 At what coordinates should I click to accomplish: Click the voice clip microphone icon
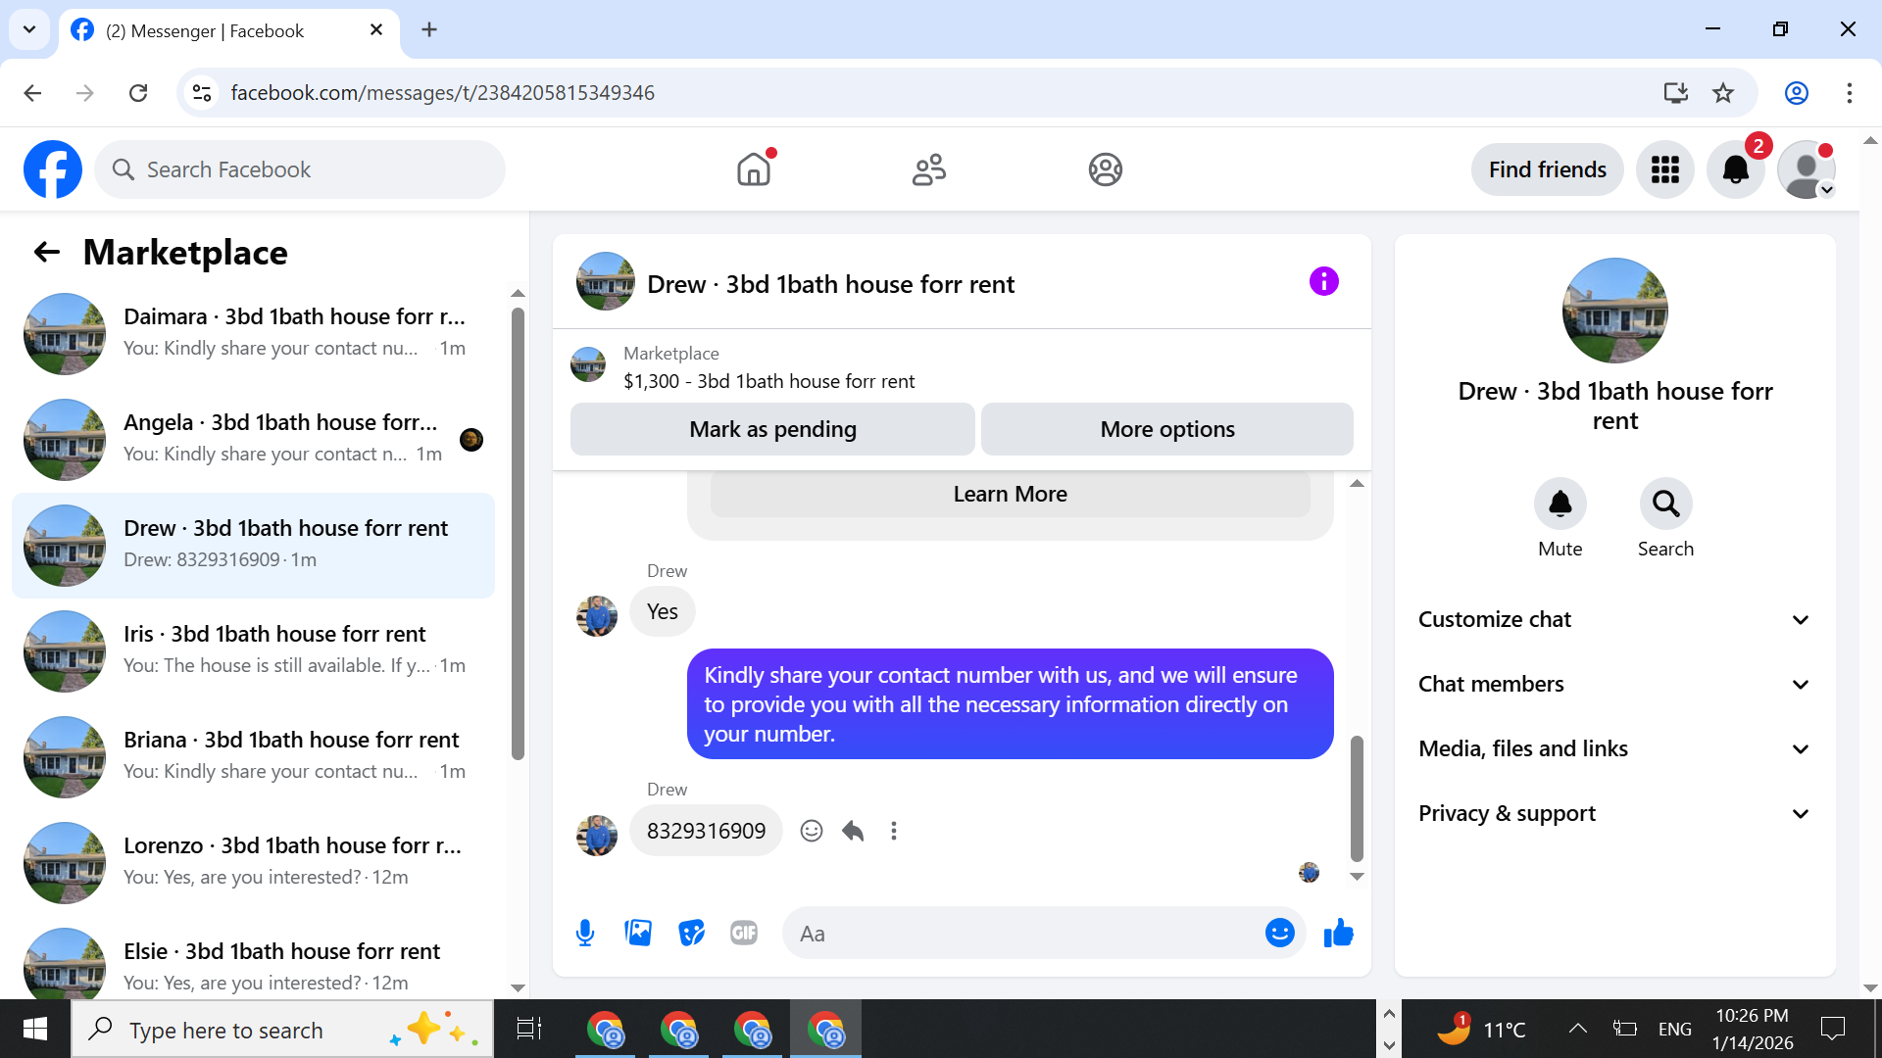click(x=585, y=933)
